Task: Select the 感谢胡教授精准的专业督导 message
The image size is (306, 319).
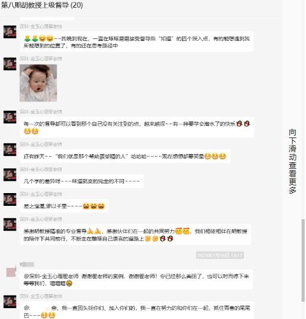Action: [135, 235]
